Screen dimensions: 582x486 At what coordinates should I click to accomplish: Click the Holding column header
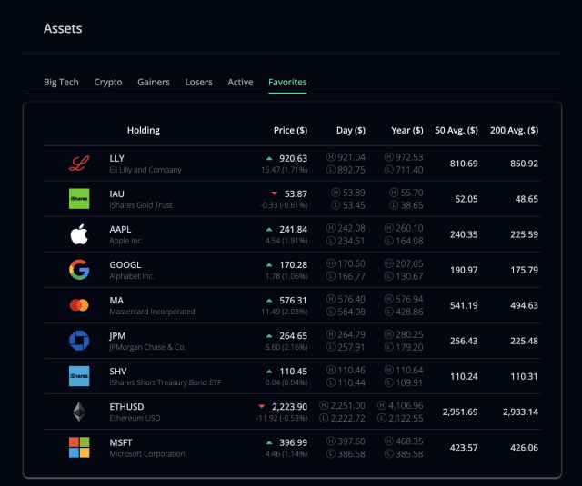coord(144,130)
